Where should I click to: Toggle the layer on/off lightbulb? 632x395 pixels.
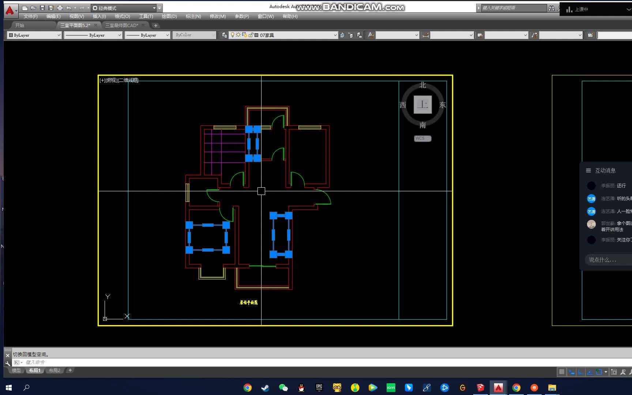(233, 35)
